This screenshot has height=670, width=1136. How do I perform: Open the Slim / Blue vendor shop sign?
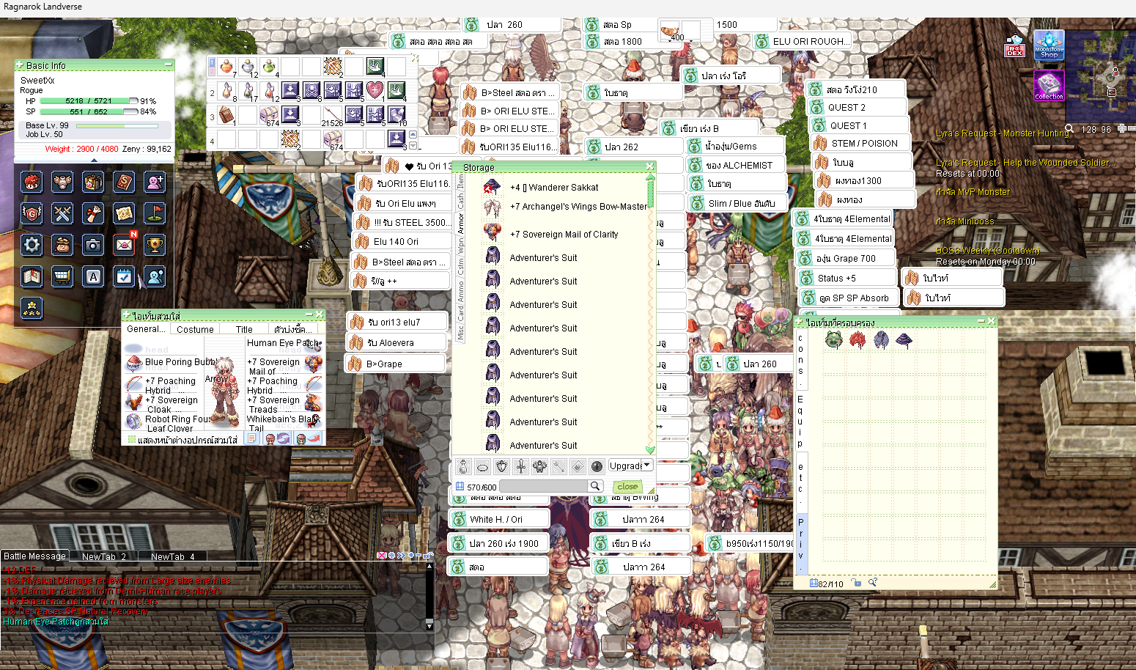(x=737, y=203)
